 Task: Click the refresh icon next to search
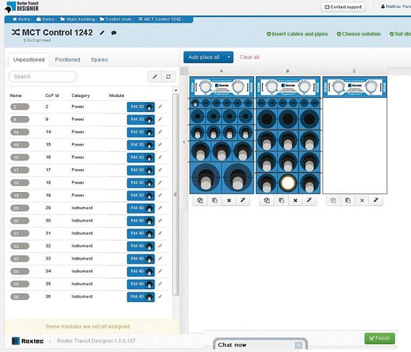pyautogui.click(x=168, y=77)
